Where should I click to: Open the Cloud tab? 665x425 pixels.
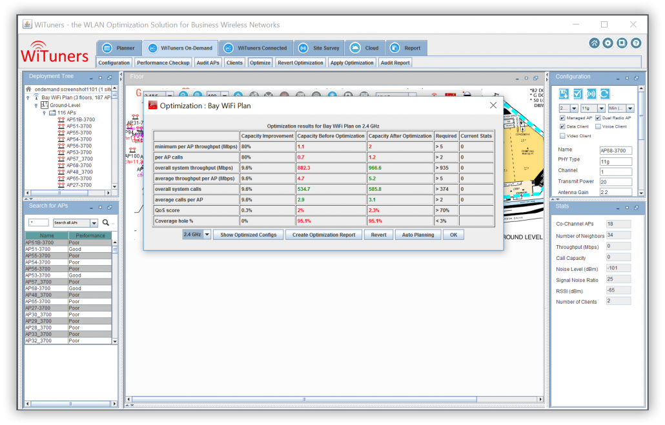pyautogui.click(x=365, y=48)
